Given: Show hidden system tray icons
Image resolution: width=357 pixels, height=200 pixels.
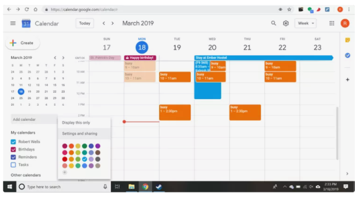Looking at the screenshot, I should pos(285,187).
